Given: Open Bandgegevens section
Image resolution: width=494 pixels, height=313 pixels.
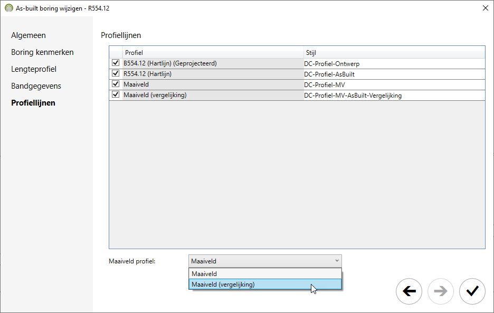Looking at the screenshot, I should click(36, 86).
